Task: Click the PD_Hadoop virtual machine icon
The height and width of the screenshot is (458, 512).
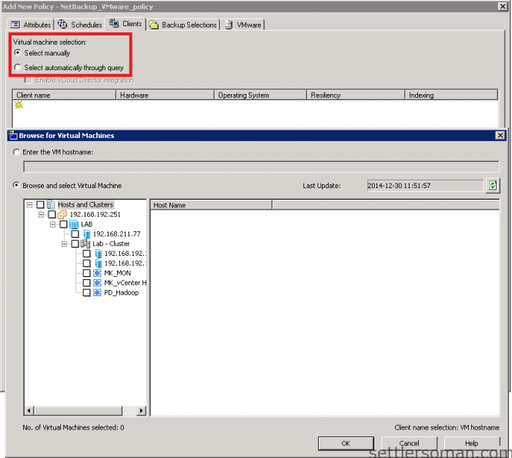Action: point(98,293)
